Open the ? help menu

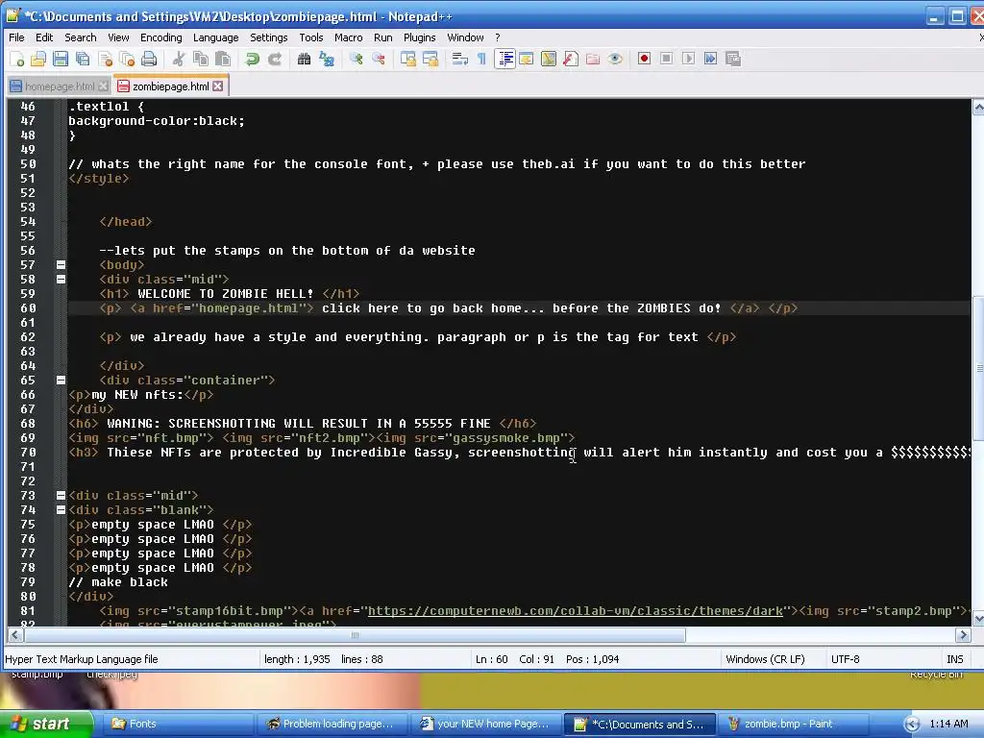[497, 37]
